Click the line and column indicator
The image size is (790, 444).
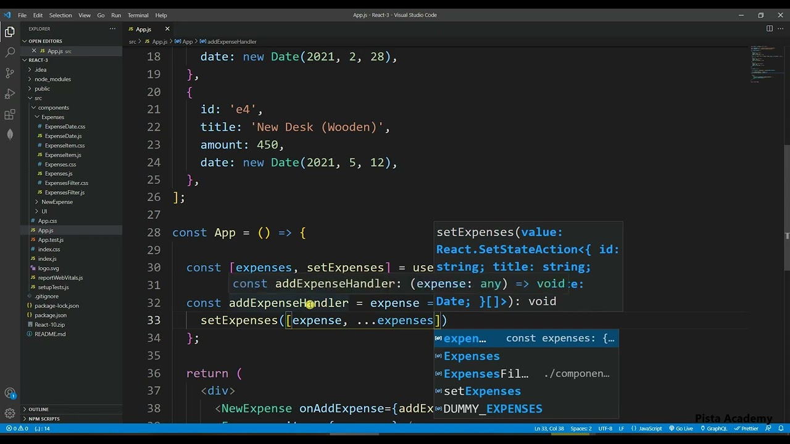tap(549, 429)
